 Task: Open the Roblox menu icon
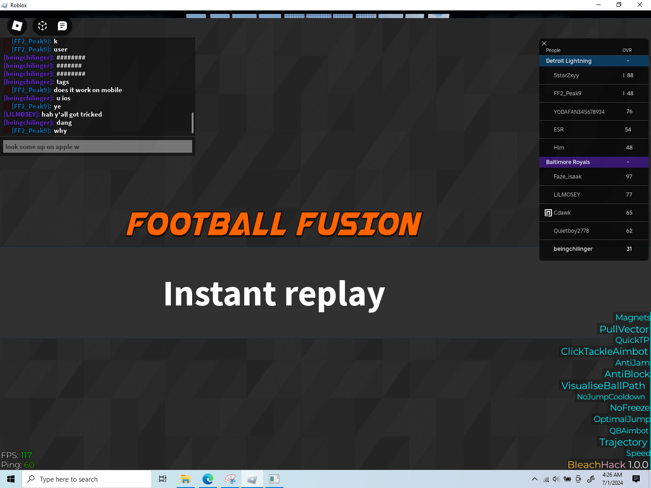(x=17, y=26)
